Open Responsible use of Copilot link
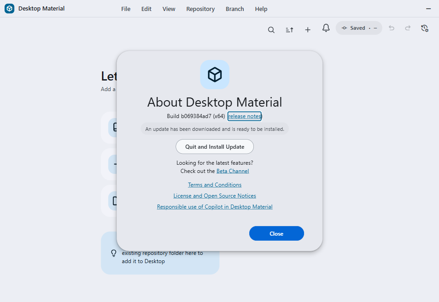 (x=215, y=207)
